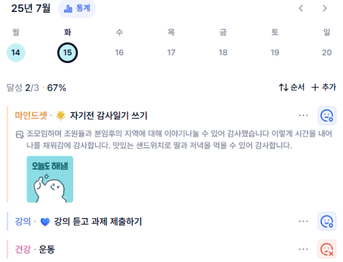The width and height of the screenshot is (343, 262).
Task: Open the 통계 statistics button
Action: tap(77, 9)
